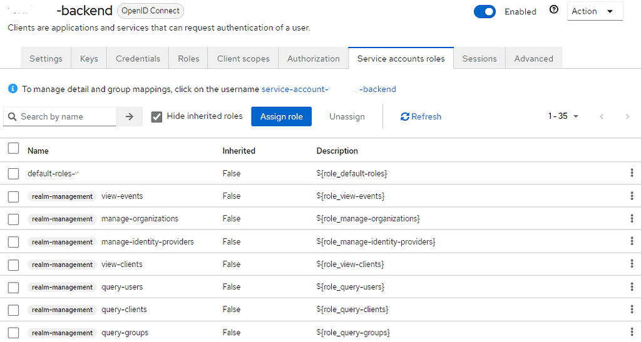Click the help question mark icon

click(x=553, y=10)
